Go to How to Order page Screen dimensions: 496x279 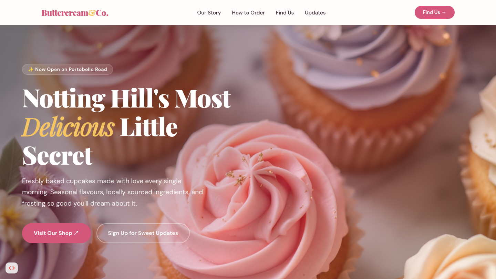click(x=248, y=13)
